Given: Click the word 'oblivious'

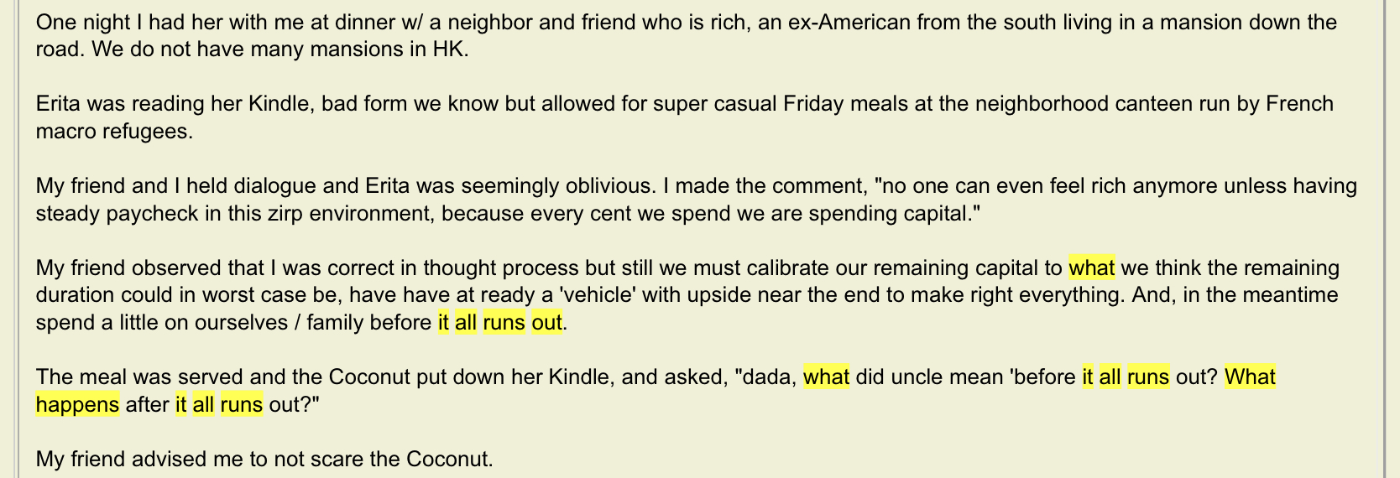Looking at the screenshot, I should click(x=617, y=186).
